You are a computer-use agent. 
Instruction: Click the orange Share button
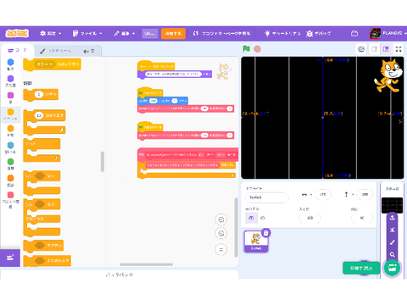[x=173, y=33]
